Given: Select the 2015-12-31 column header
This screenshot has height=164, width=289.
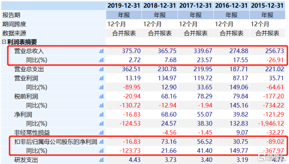Looking at the screenshot, I should pos(267,5).
